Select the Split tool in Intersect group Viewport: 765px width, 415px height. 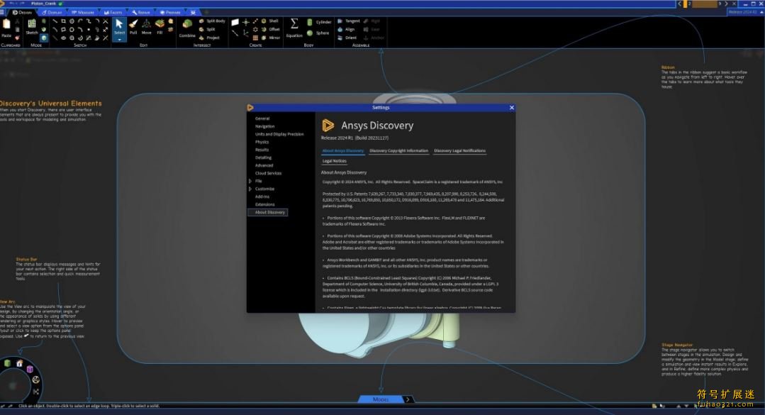(x=207, y=29)
